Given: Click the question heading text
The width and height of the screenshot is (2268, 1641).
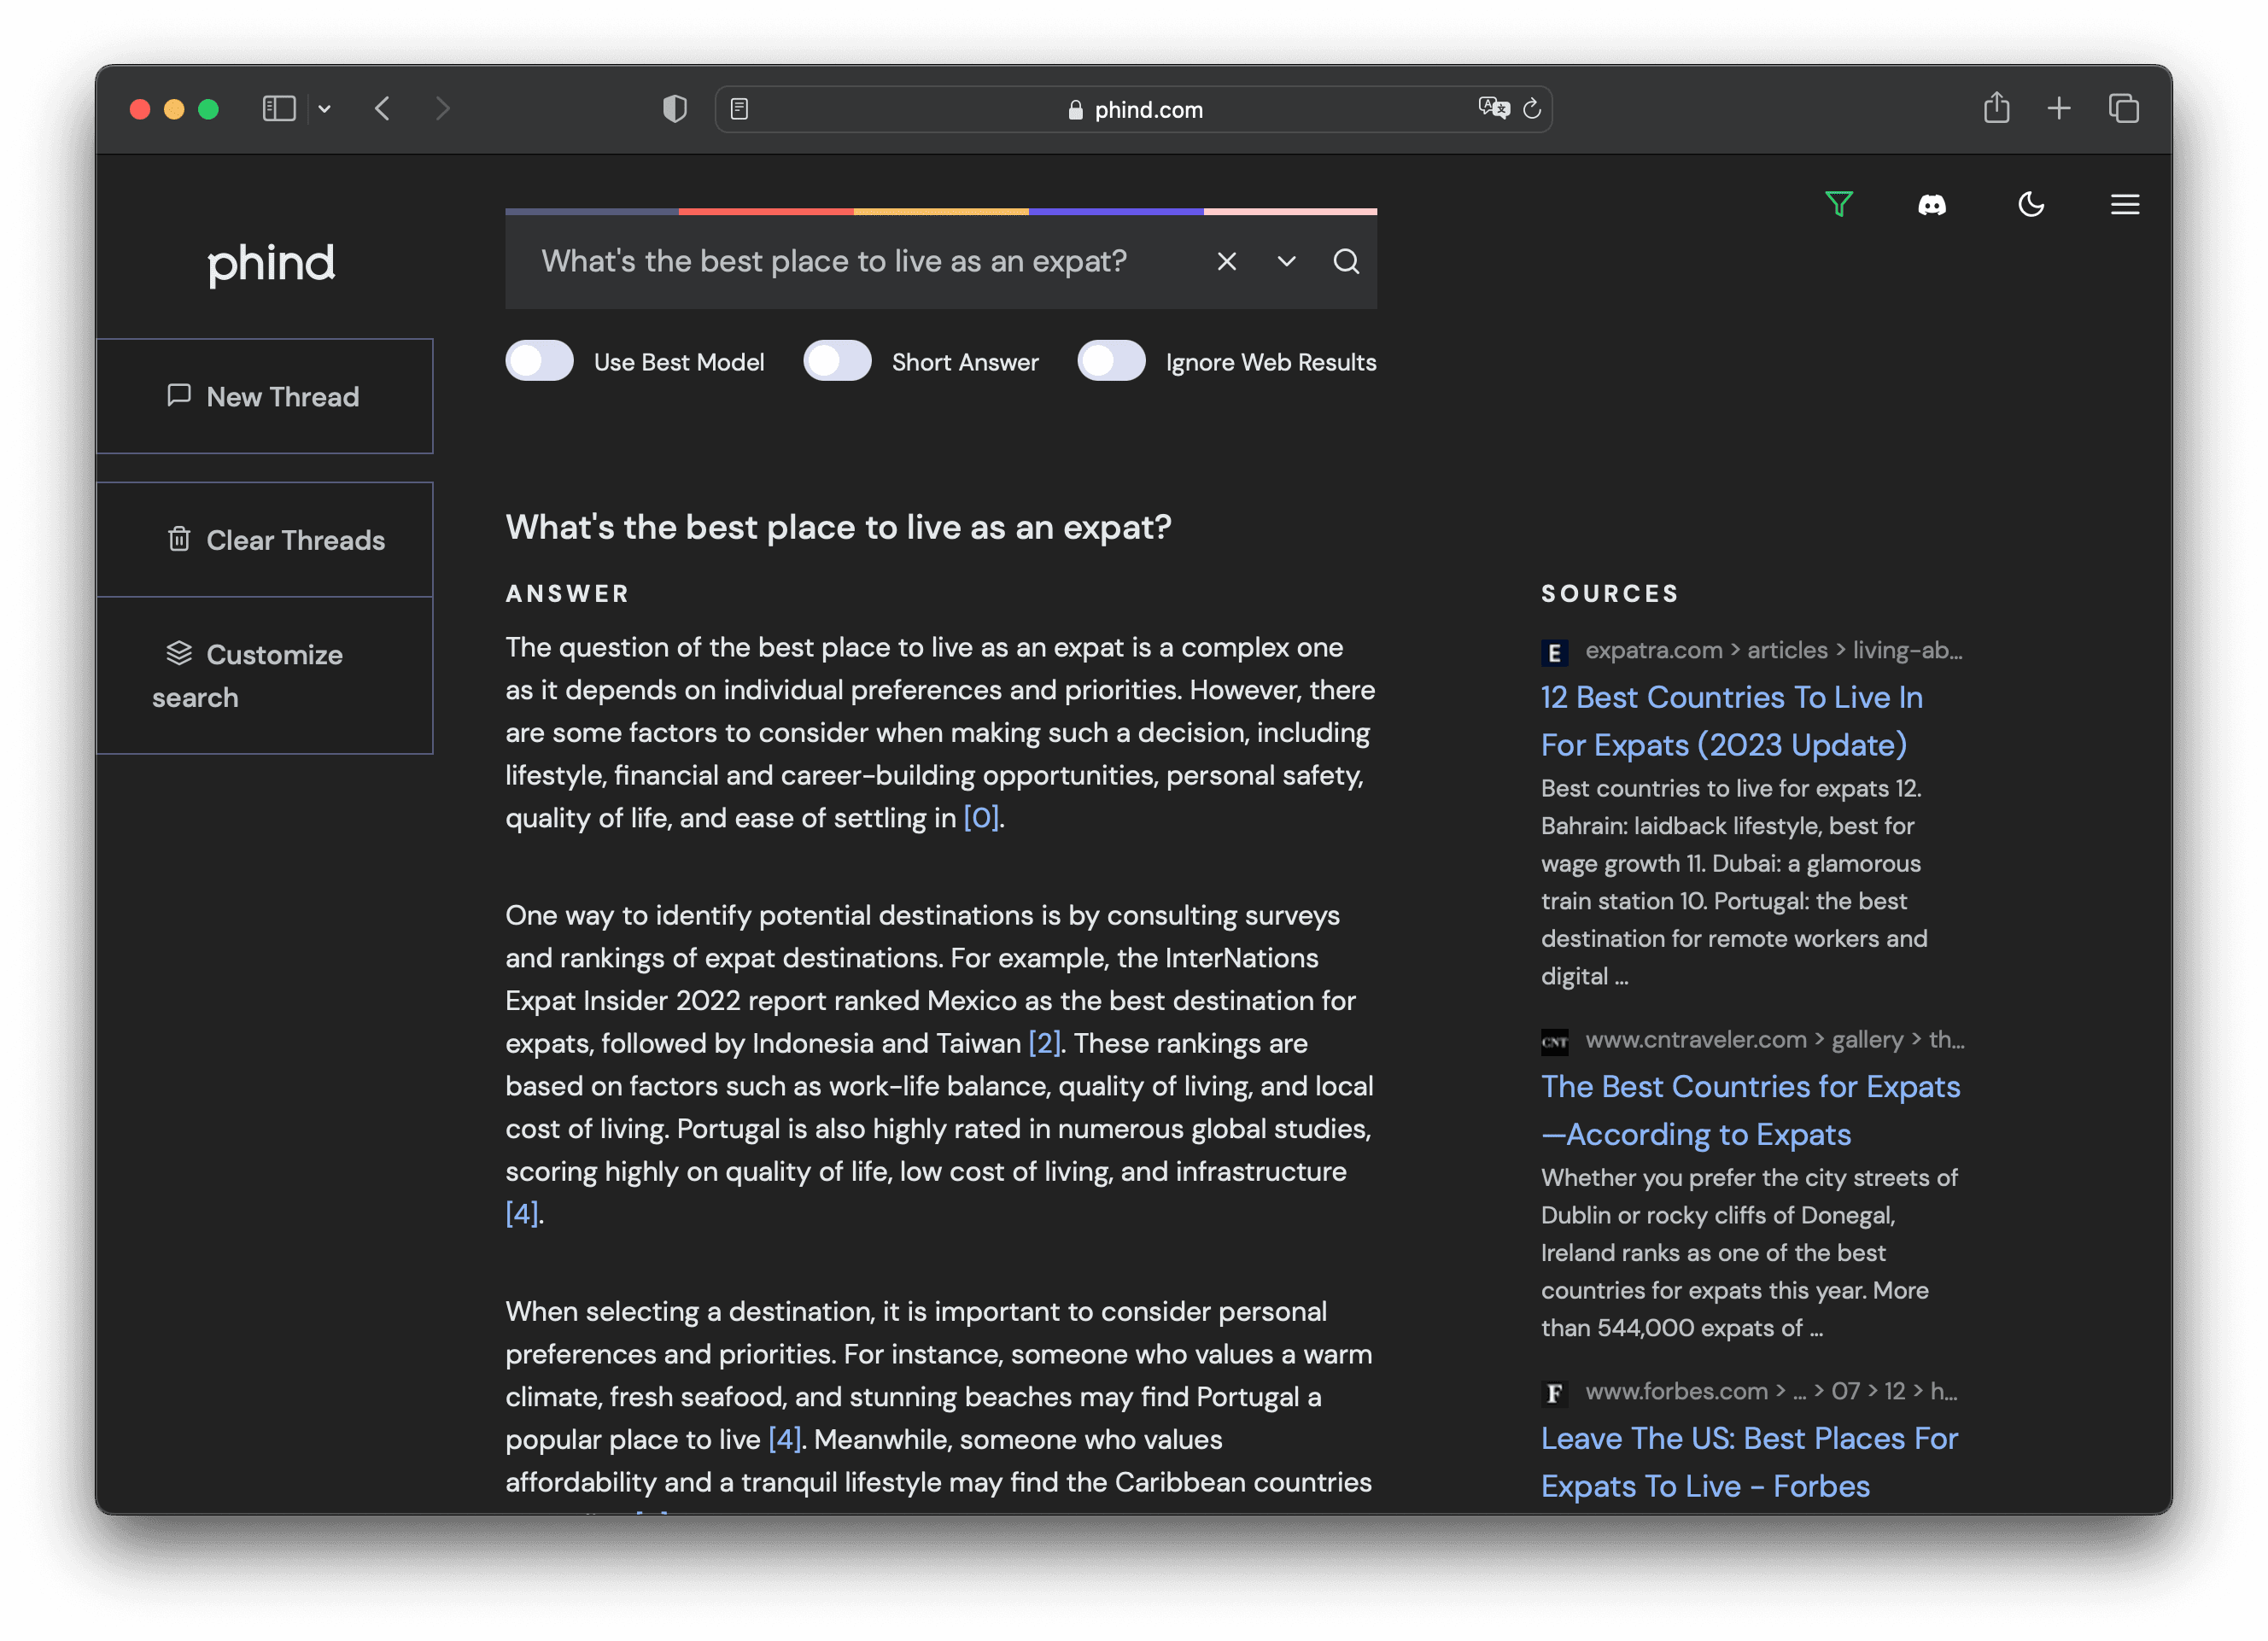Looking at the screenshot, I should [x=838, y=527].
